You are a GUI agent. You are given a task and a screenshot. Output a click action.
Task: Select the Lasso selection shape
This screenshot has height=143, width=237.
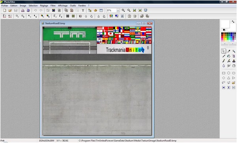tap(224, 83)
